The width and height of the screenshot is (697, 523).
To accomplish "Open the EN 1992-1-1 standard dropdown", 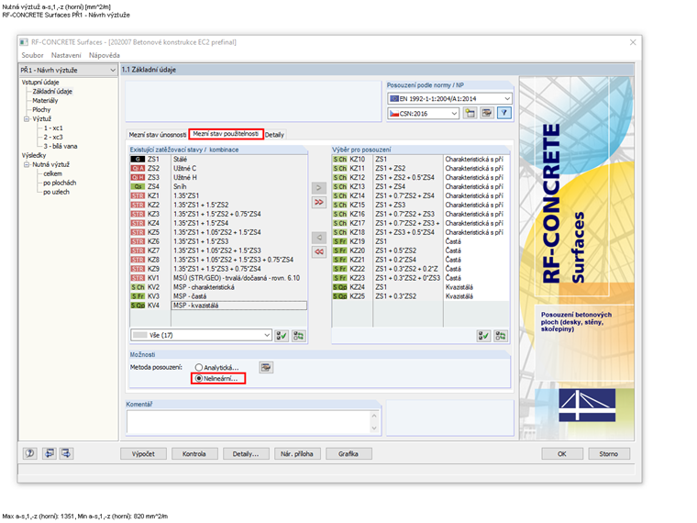I will [x=507, y=98].
